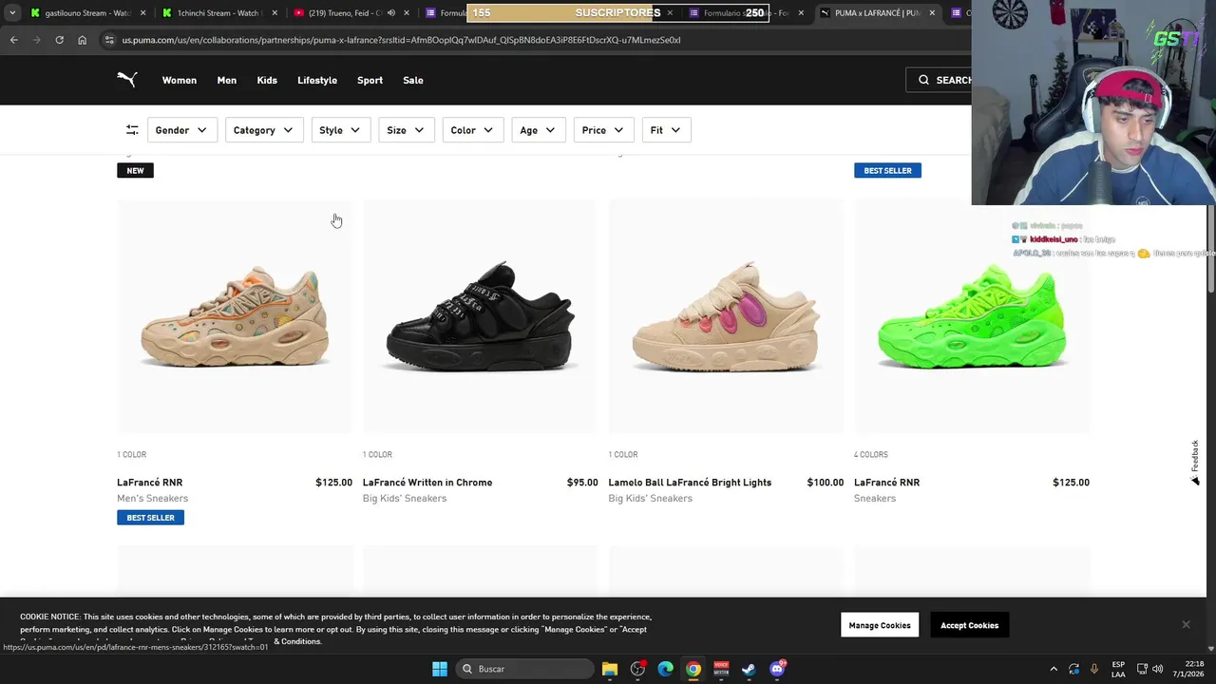The height and width of the screenshot is (684, 1216).
Task: Open the Sport menu
Action: point(370,80)
